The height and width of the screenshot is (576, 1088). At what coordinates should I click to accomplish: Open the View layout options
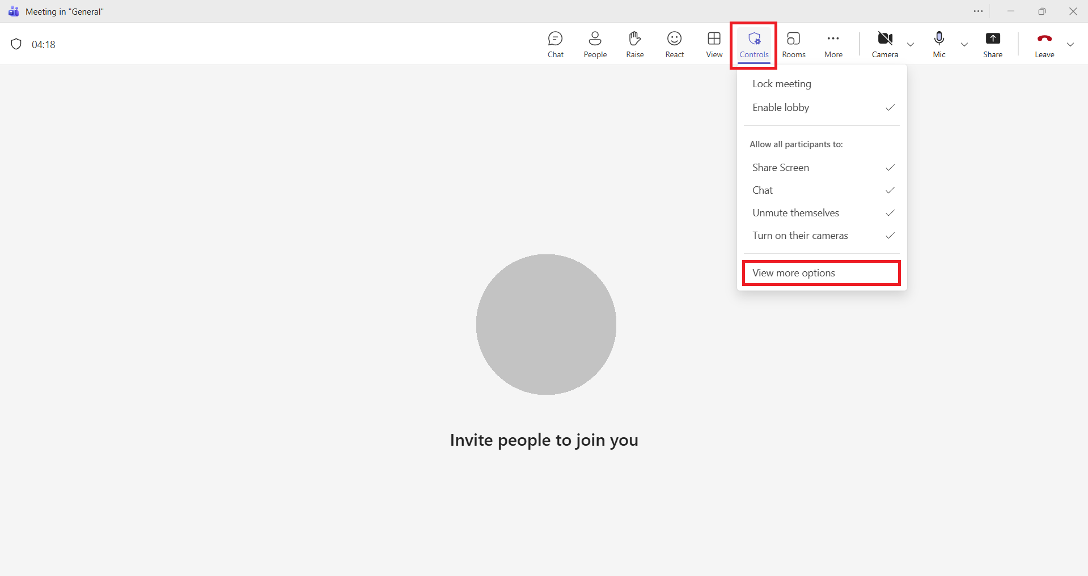pyautogui.click(x=714, y=44)
